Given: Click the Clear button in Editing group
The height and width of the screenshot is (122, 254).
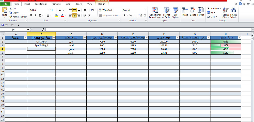Looking at the screenshot, I should point(212,17).
